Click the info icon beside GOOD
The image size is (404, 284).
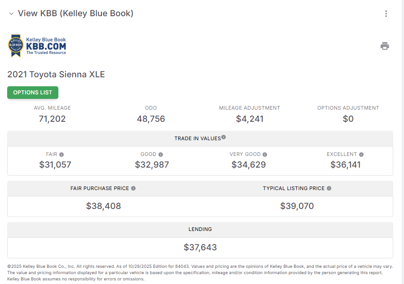click(x=161, y=155)
